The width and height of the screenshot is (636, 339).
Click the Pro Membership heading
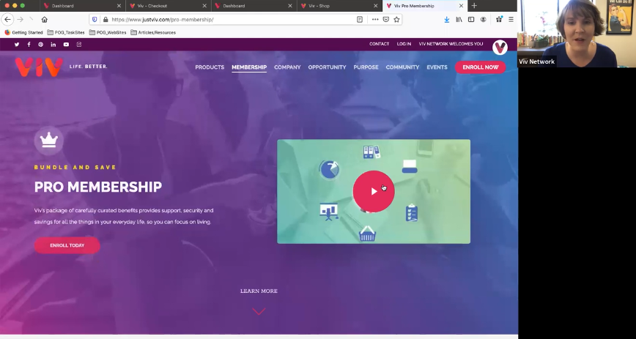pos(97,187)
